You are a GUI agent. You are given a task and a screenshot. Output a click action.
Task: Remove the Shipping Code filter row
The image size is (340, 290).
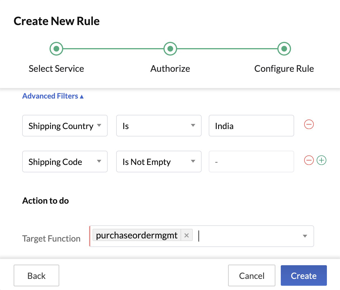click(x=309, y=160)
